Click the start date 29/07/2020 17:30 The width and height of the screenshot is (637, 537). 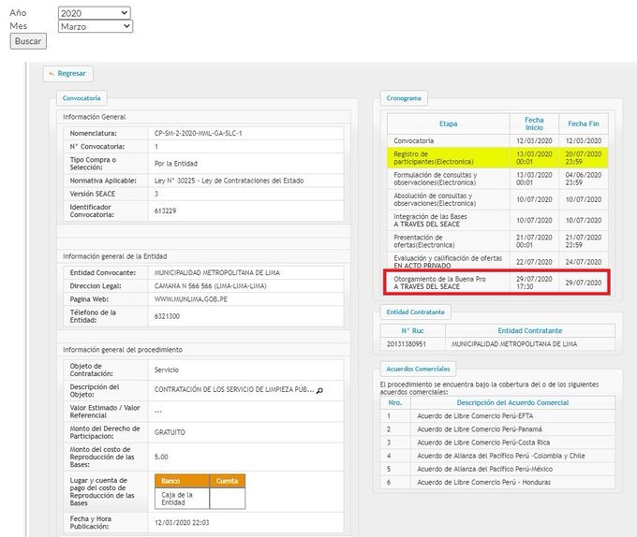[x=534, y=283]
